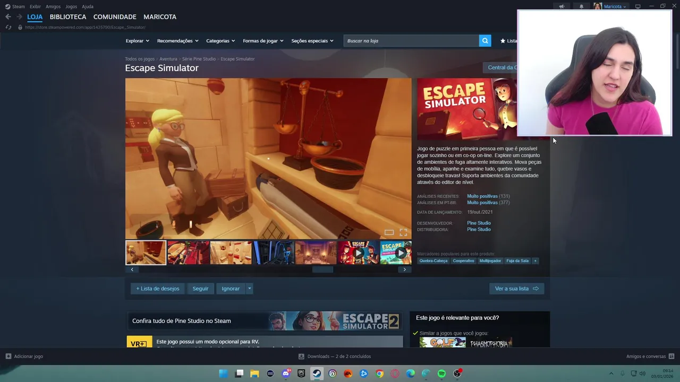
Task: Open the notifications bell icon
Action: click(x=581, y=6)
